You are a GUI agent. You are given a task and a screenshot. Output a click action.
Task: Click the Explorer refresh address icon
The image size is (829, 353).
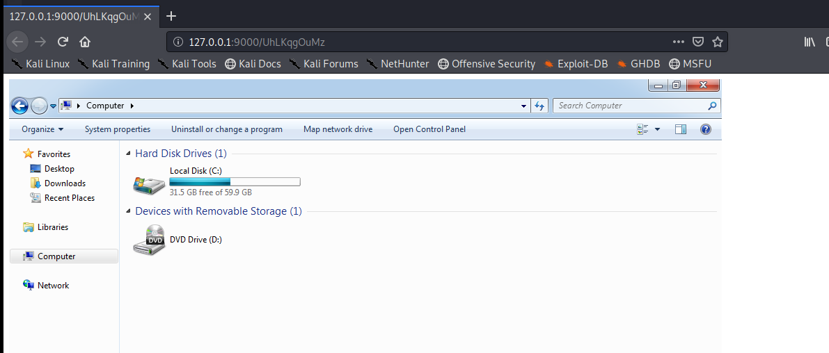click(539, 106)
